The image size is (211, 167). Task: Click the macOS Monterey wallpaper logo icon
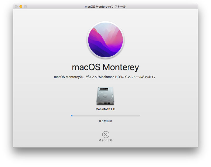pyautogui.click(x=105, y=39)
